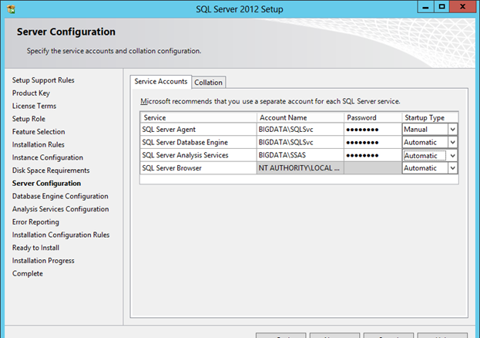Open Startup Type dropdown for SQL Server Analysis Services
This screenshot has height=338, width=480.
(452, 156)
